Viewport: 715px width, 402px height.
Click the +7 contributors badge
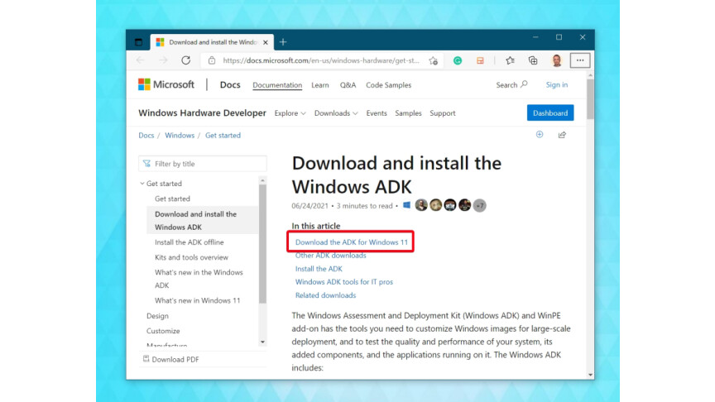click(479, 206)
